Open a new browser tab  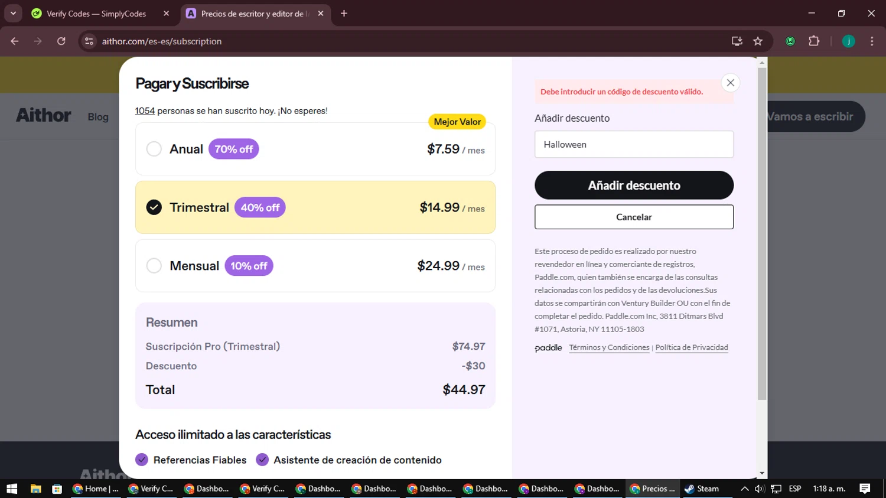coord(344,14)
